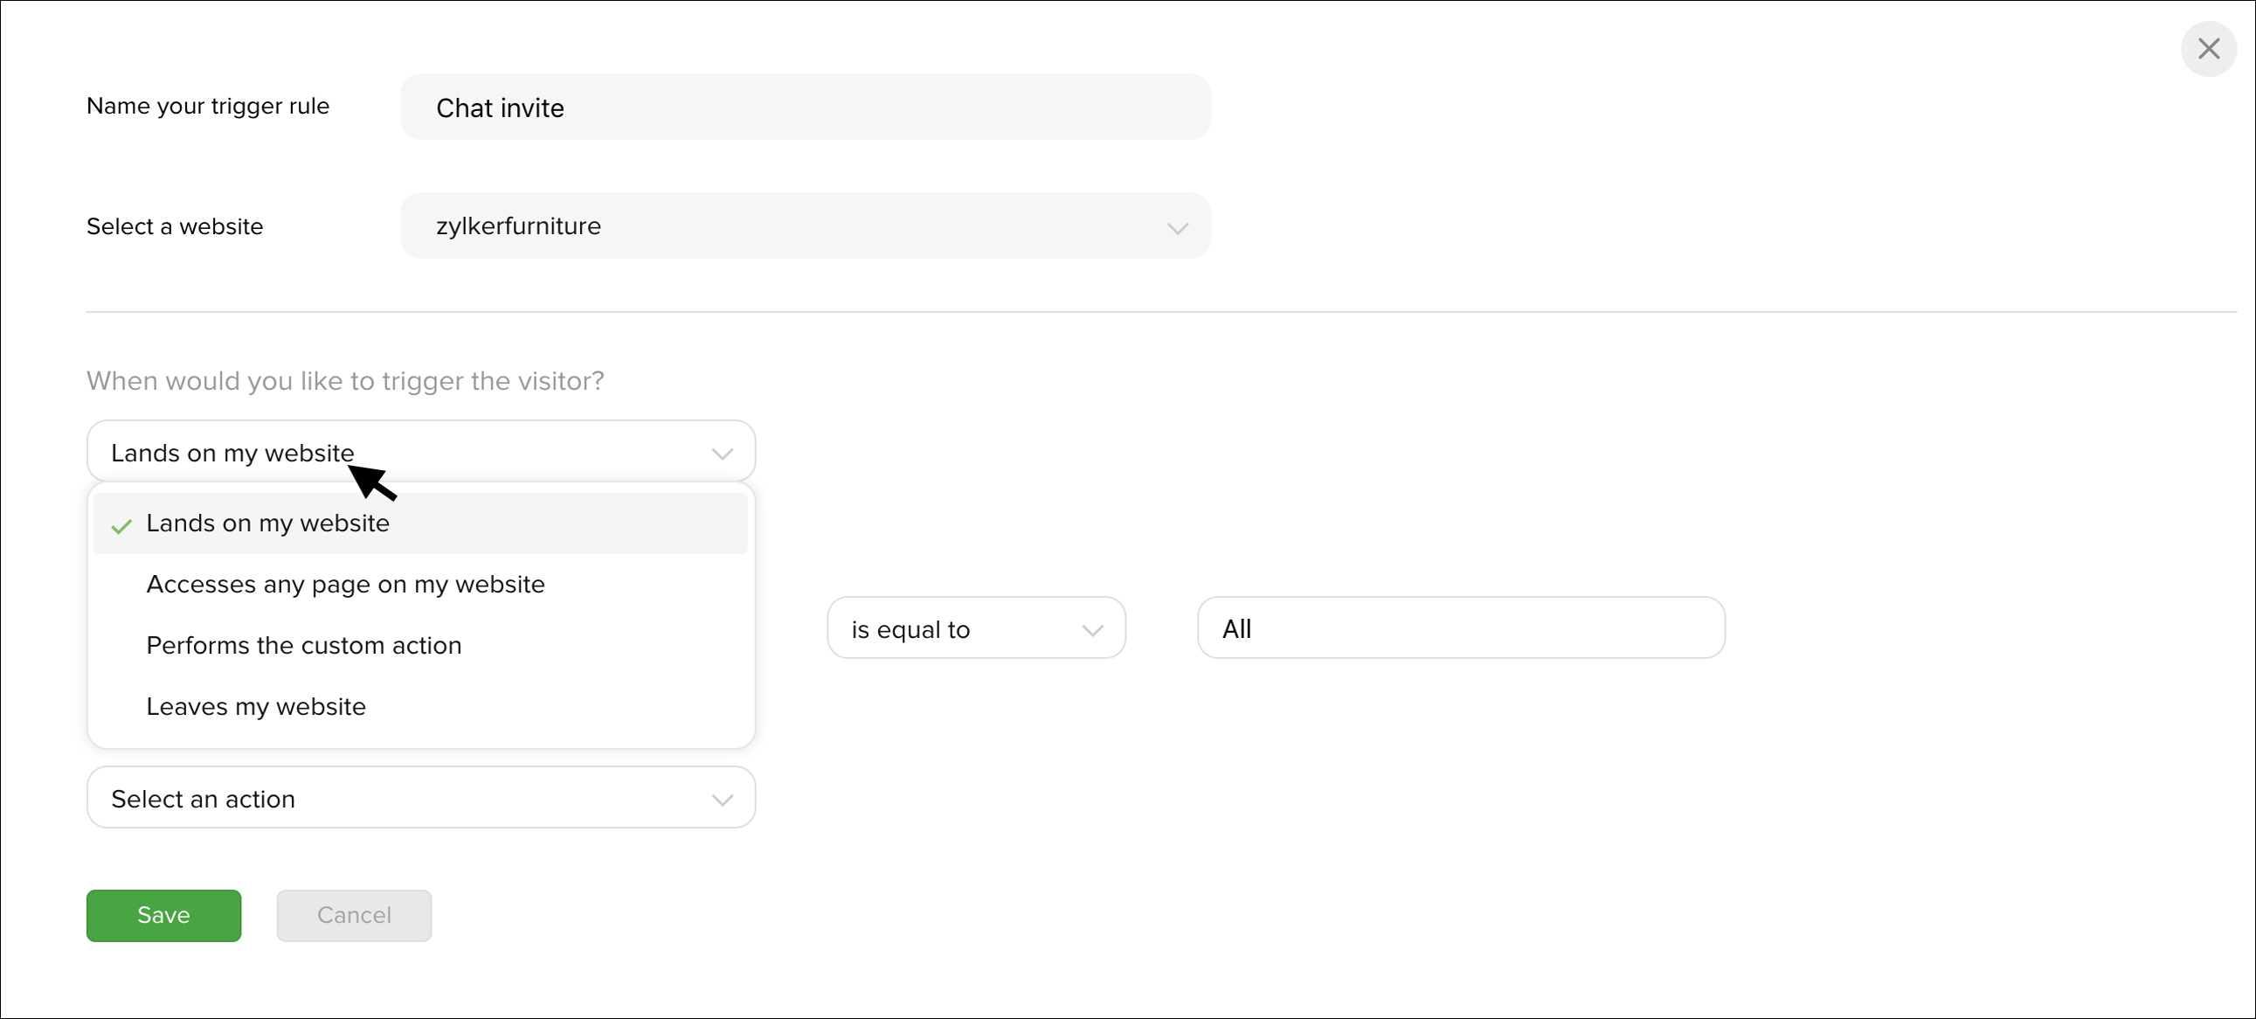Choose Lands on my website option
2256x1019 pixels.
click(420, 524)
